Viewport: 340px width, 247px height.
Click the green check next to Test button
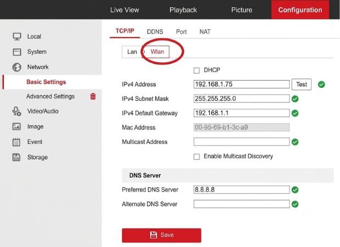[321, 85]
